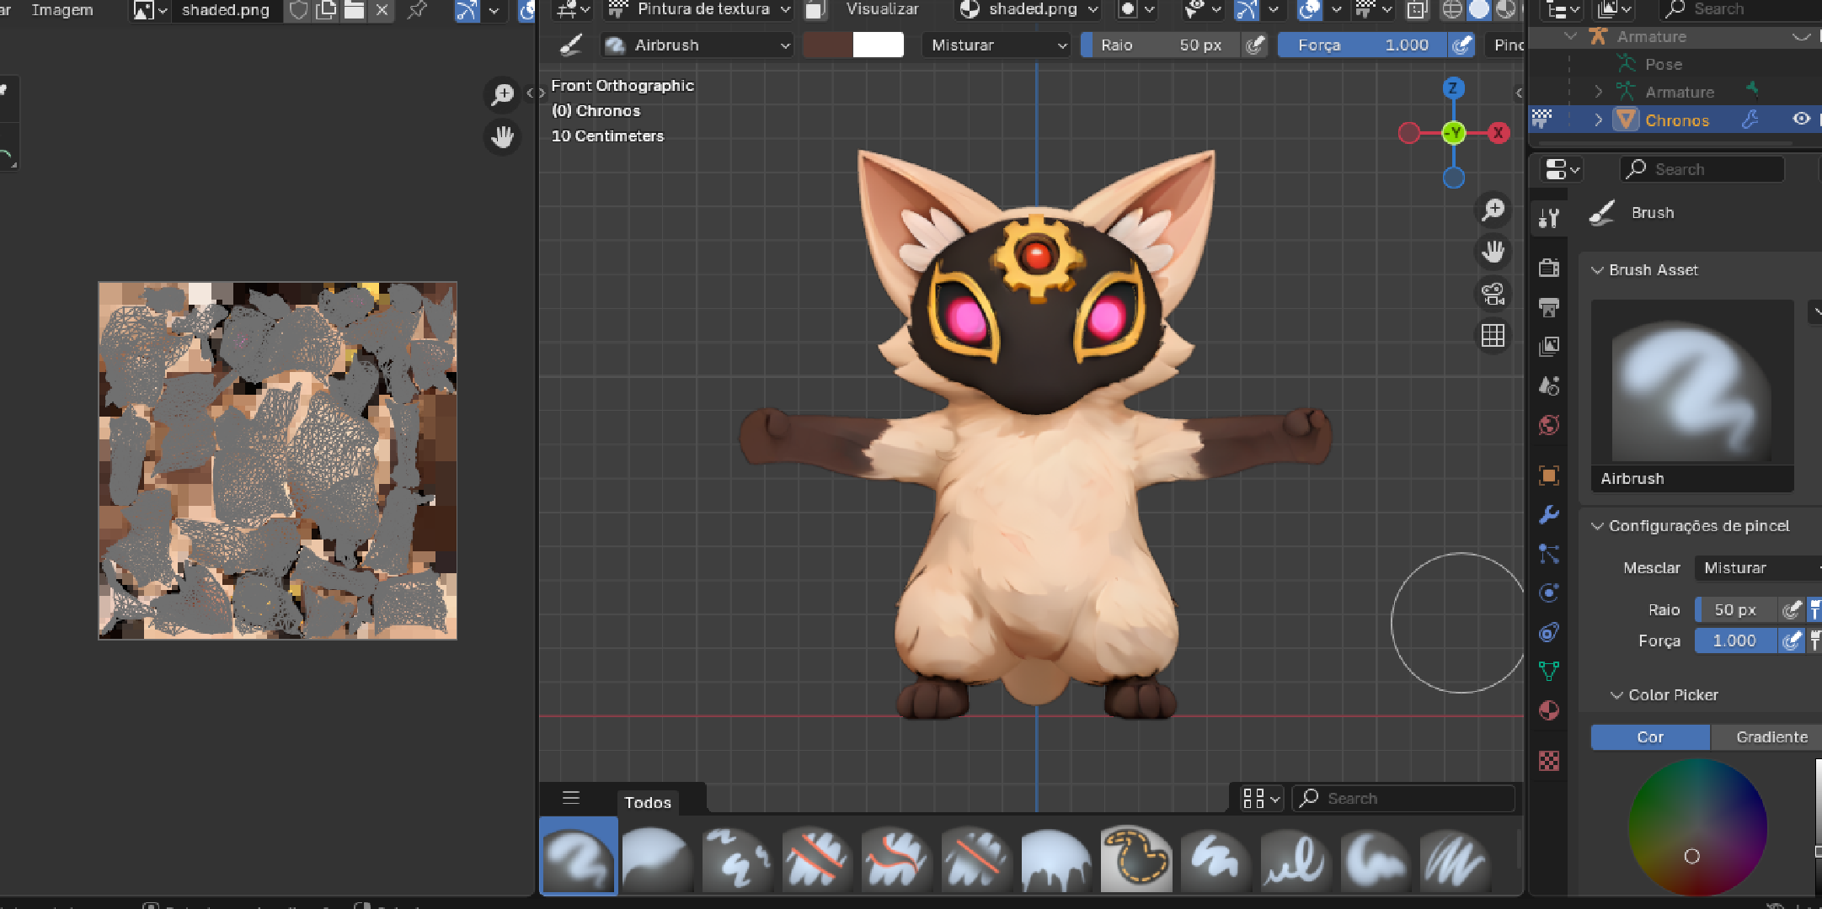
Task: Expand the Chronos object tree item
Action: 1598,120
